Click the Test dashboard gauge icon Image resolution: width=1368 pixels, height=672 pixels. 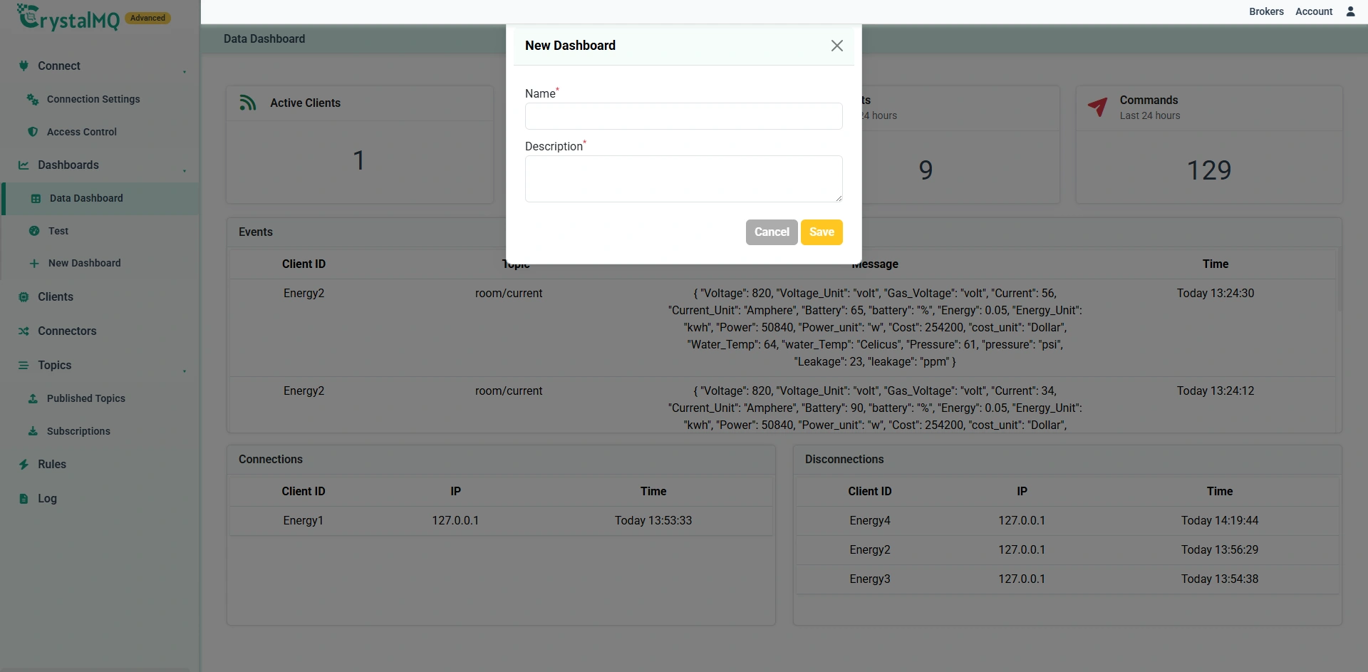coord(34,231)
